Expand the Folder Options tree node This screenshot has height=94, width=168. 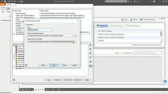[x=14, y=66]
